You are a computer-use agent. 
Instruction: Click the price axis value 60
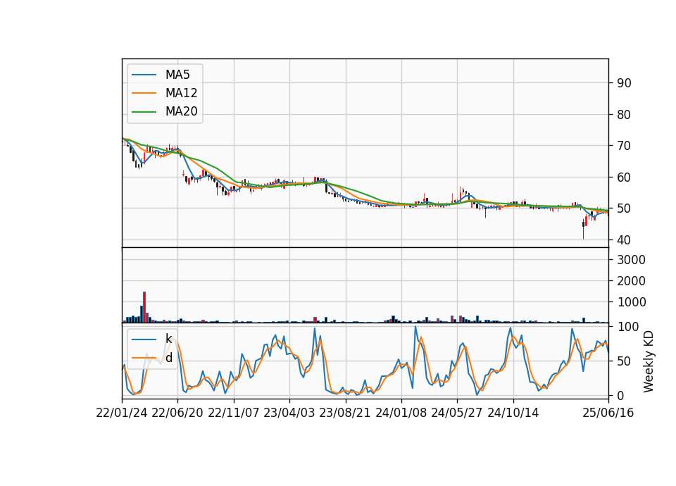coord(624,177)
